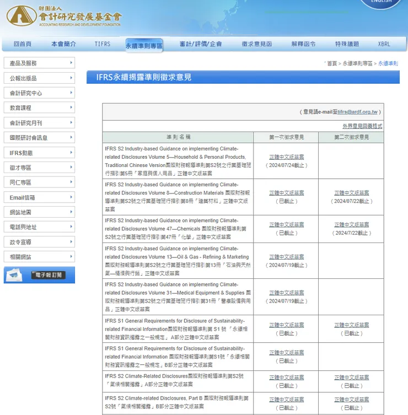Go to 回首頁 in the navigation bar
This screenshot has width=408, height=415.
[x=23, y=44]
